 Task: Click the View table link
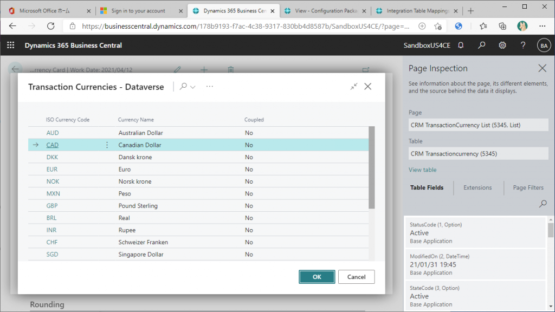[423, 170]
